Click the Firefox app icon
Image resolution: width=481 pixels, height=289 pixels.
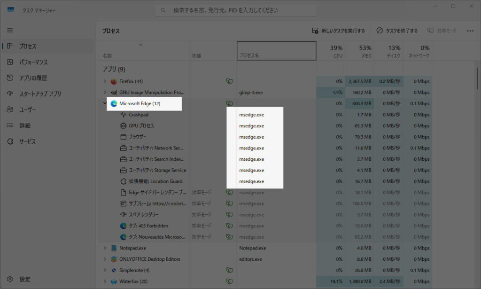coord(114,81)
